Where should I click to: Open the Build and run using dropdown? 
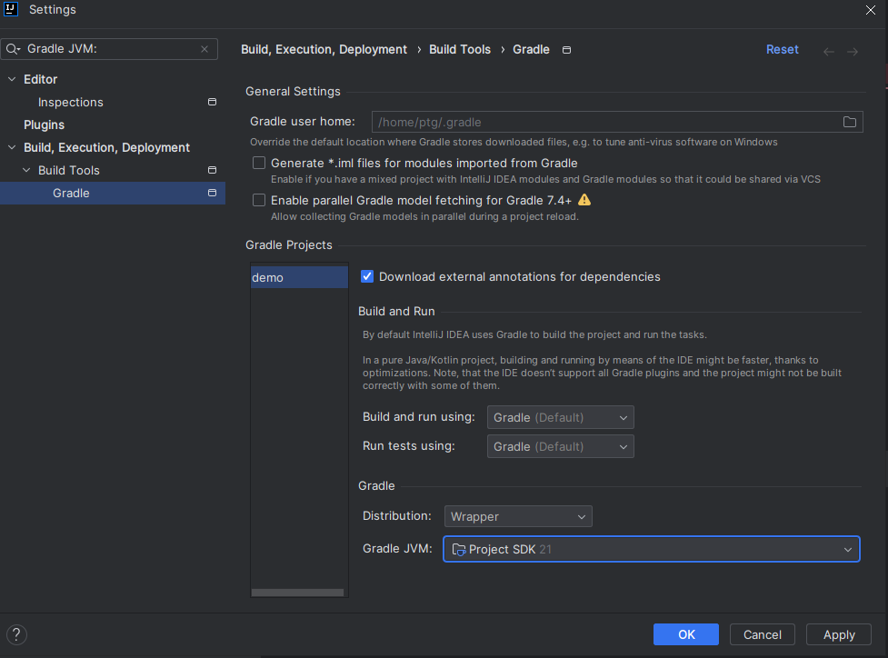(x=560, y=417)
